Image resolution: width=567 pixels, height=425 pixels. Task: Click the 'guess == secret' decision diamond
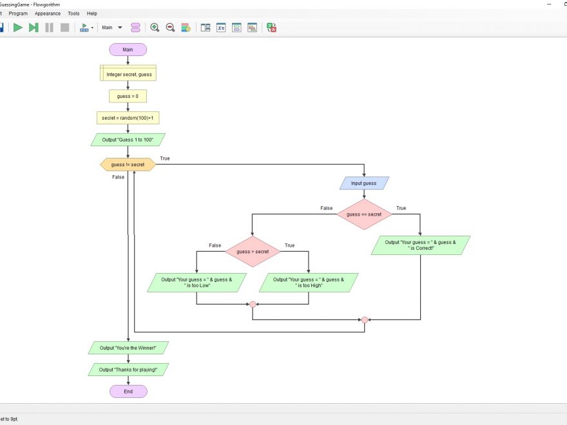click(x=364, y=214)
